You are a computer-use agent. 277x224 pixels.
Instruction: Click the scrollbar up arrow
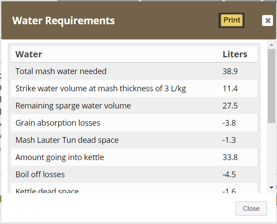click(x=272, y=45)
